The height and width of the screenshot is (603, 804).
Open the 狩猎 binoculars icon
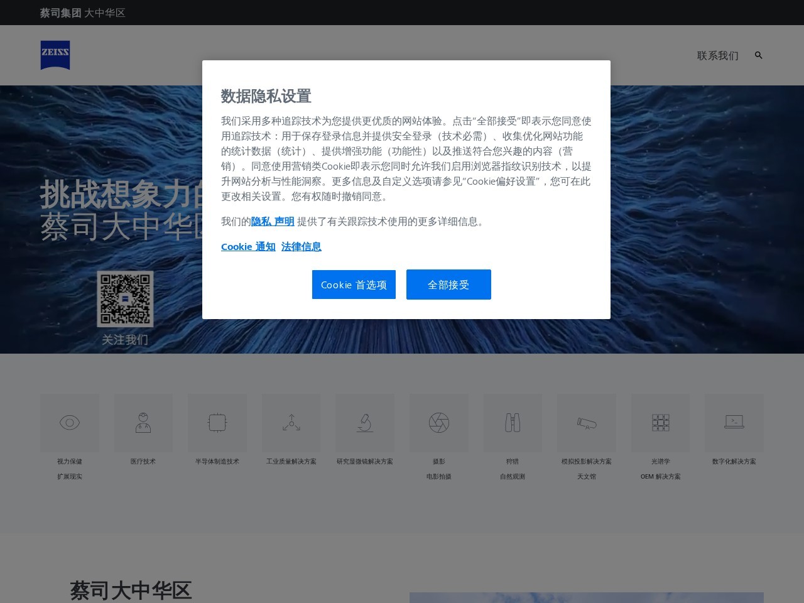[513, 423]
